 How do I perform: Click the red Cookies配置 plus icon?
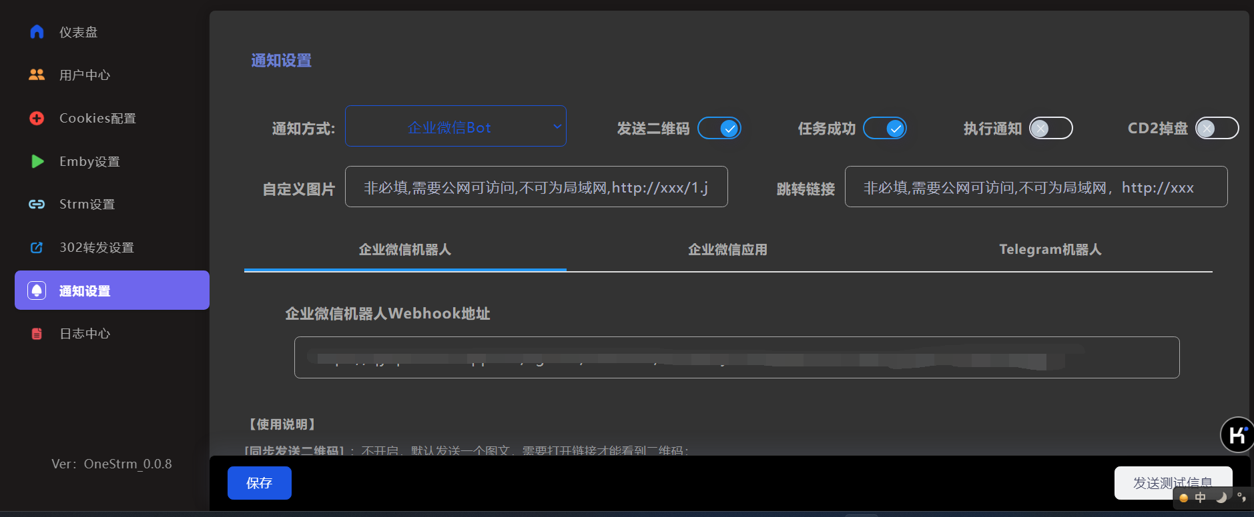pyautogui.click(x=37, y=118)
